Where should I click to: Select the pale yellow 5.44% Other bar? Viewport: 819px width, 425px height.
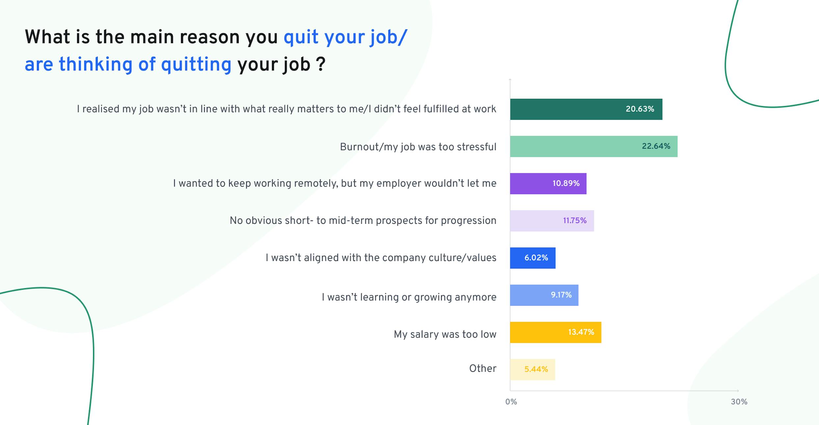coord(532,369)
